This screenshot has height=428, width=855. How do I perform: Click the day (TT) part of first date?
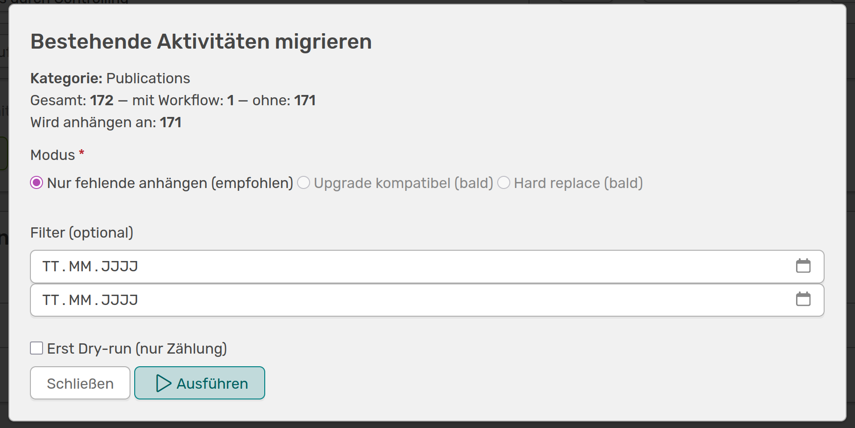coord(51,267)
